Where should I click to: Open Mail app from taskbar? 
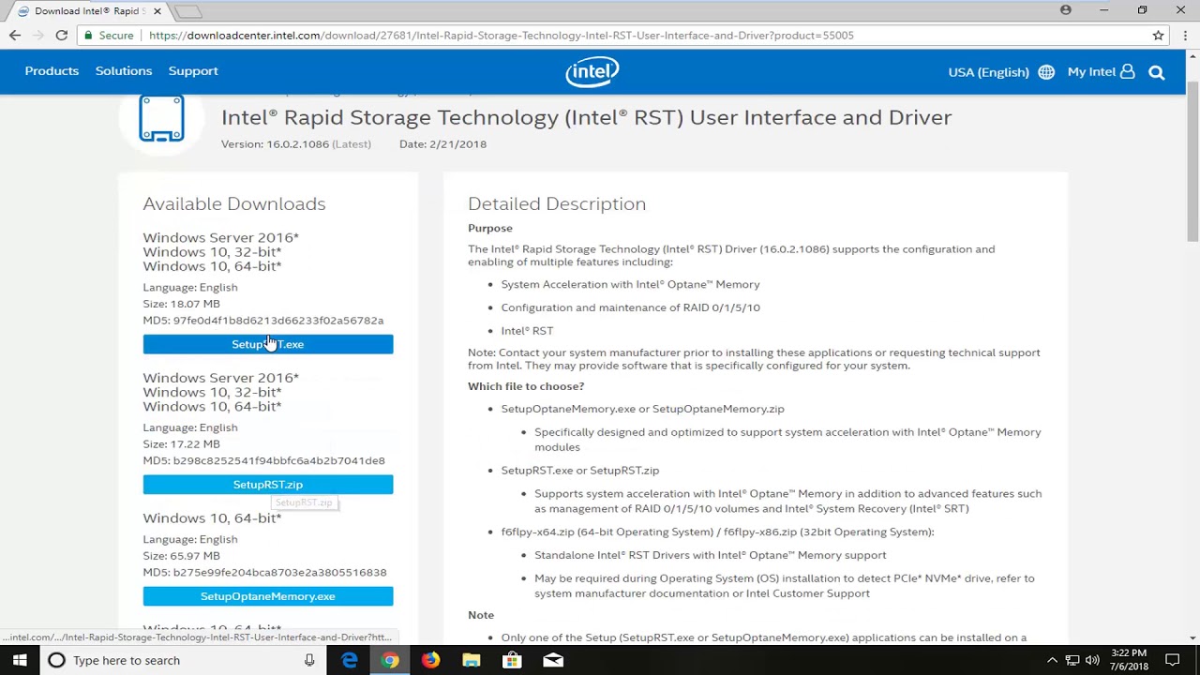(x=553, y=660)
